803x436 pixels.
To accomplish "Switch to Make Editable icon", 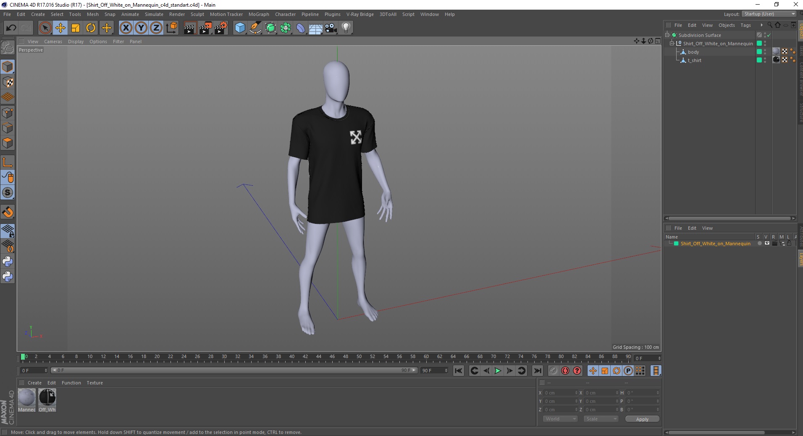I will 8,48.
